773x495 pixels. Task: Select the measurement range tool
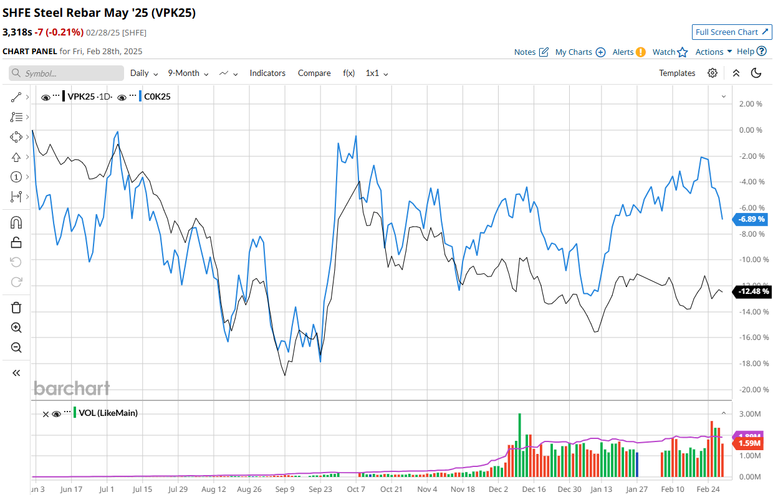pos(16,197)
